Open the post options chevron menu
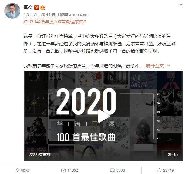The height and width of the screenshot is (174, 185). (181, 4)
